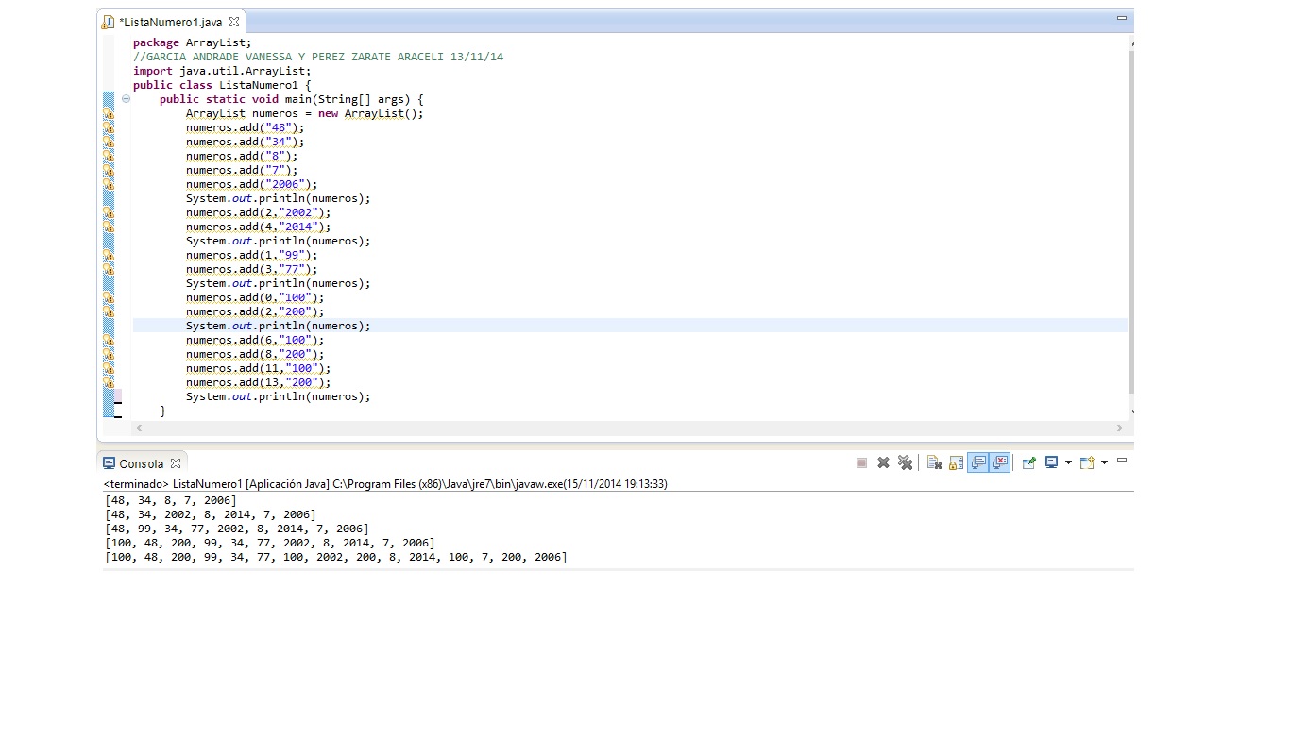Select the Consola tab
The height and width of the screenshot is (739, 1290).
[x=141, y=463]
